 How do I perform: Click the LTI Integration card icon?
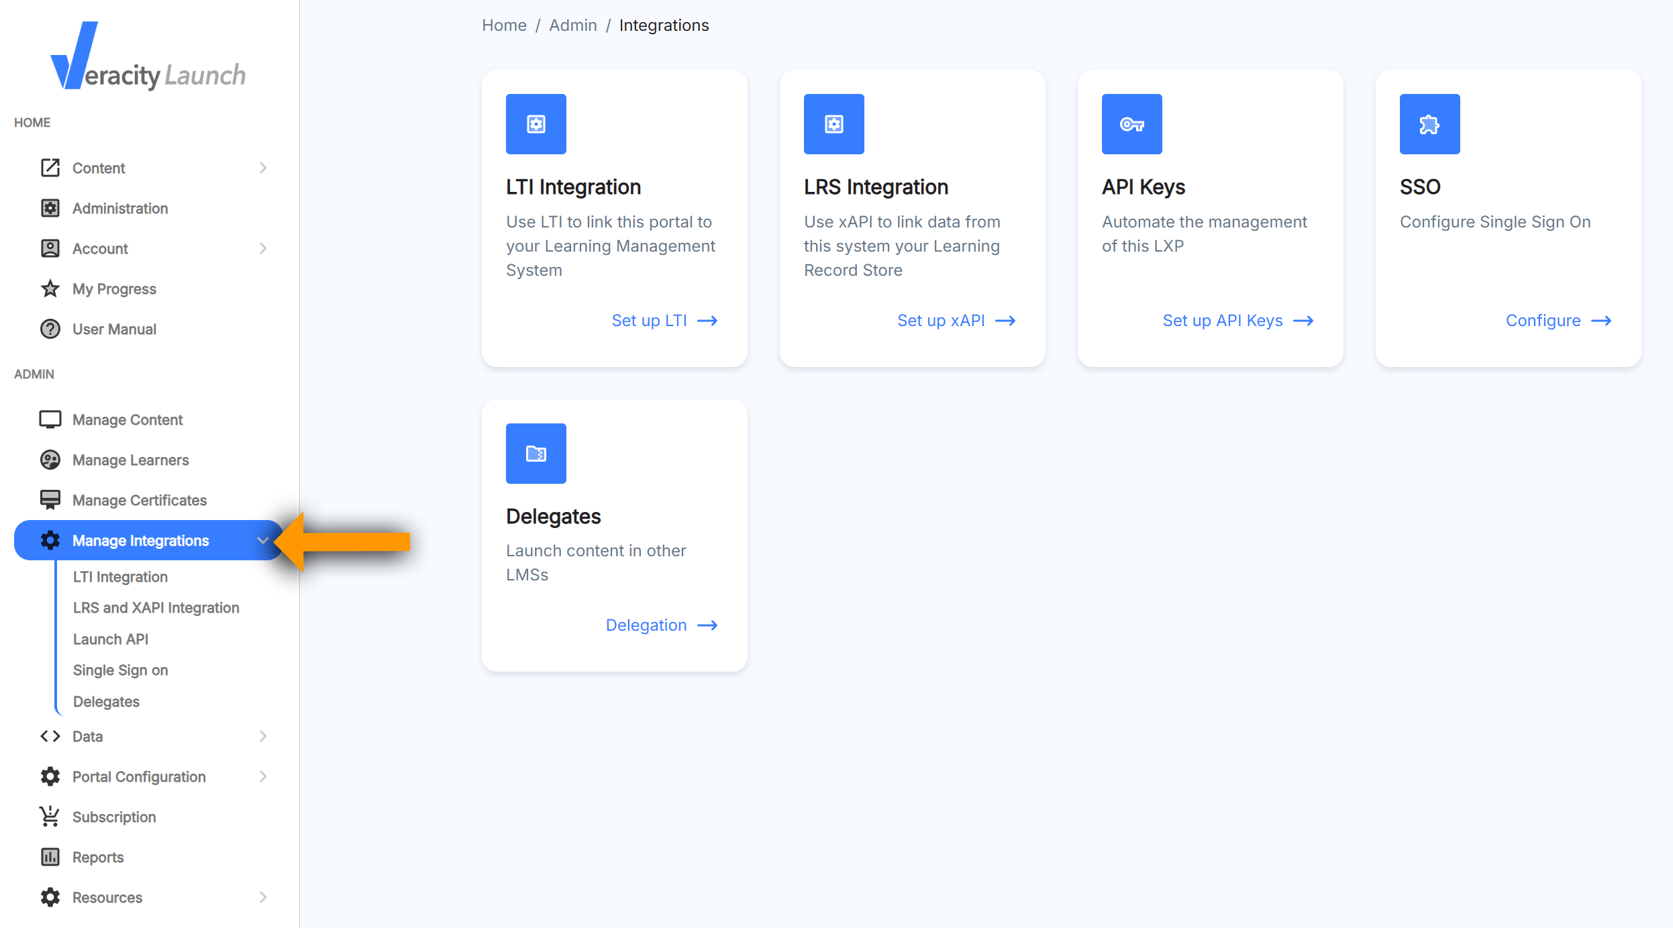[x=536, y=124]
